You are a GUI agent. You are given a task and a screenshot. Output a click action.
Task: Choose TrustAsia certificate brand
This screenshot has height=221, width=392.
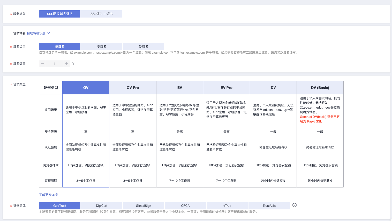(x=269, y=206)
